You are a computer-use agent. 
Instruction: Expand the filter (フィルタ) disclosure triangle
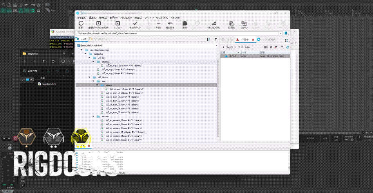point(224,47)
